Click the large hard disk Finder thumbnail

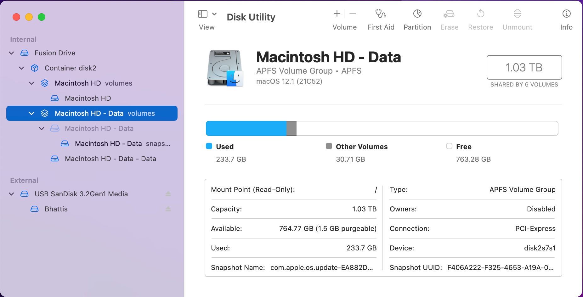click(225, 68)
